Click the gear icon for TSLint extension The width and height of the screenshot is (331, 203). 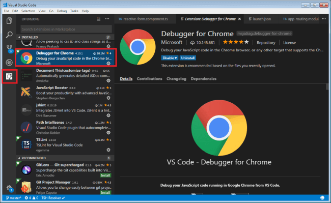coord(108,150)
